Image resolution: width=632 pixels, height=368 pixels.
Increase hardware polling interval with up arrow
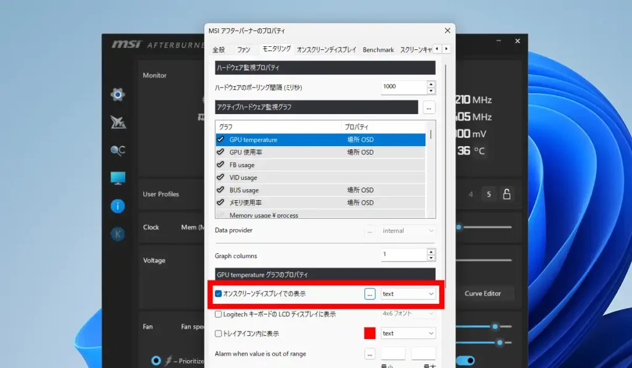click(431, 84)
